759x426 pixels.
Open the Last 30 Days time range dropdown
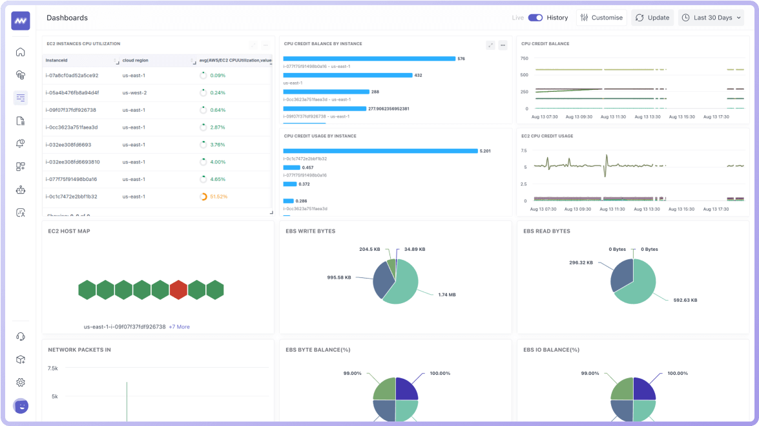pyautogui.click(x=711, y=17)
